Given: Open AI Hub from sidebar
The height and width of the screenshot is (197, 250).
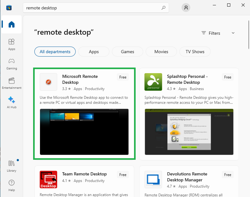Looking at the screenshot, I should pyautogui.click(x=12, y=102).
